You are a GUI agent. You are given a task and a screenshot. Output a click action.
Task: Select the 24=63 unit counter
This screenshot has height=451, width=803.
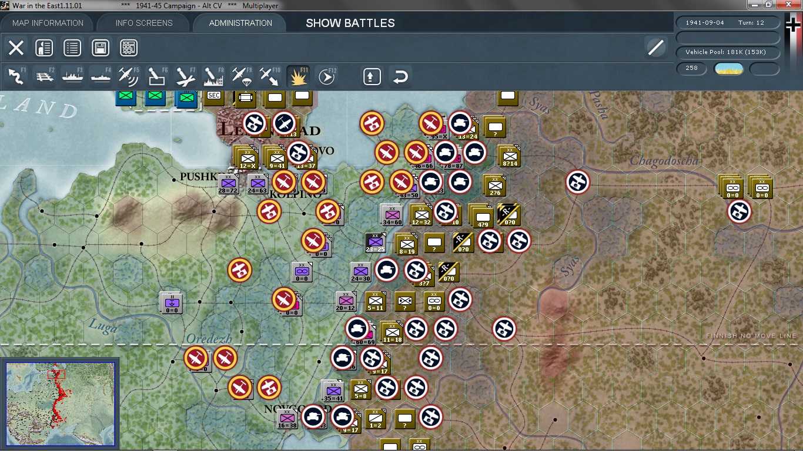click(257, 184)
